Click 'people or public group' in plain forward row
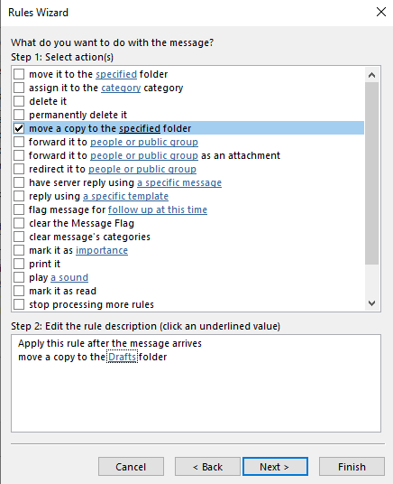Image resolution: width=393 pixels, height=484 pixels. click(144, 142)
